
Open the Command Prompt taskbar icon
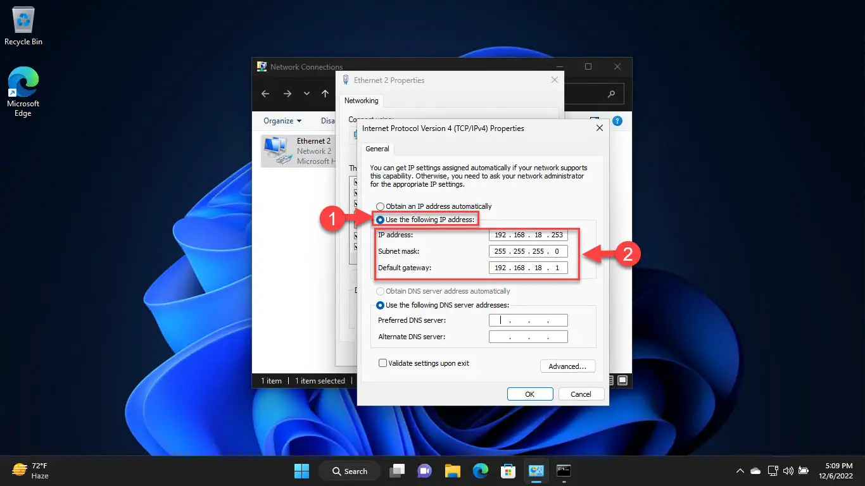564,471
